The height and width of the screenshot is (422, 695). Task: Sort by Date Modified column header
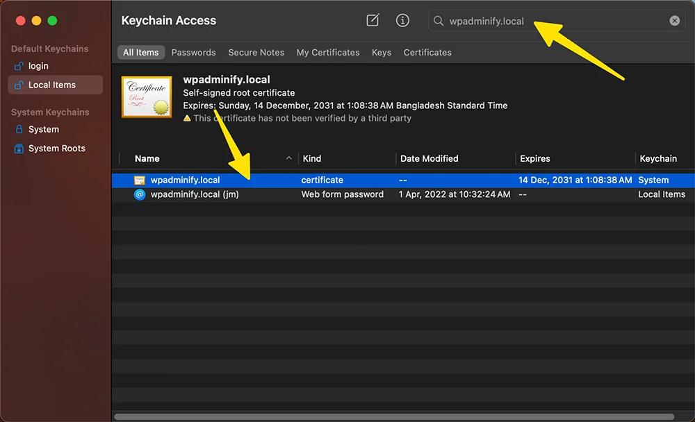pos(429,158)
